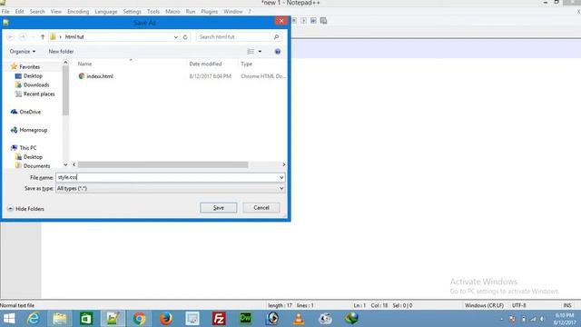Select Favorites in navigation pane
Image resolution: width=581 pixels, height=327 pixels.
pos(29,66)
